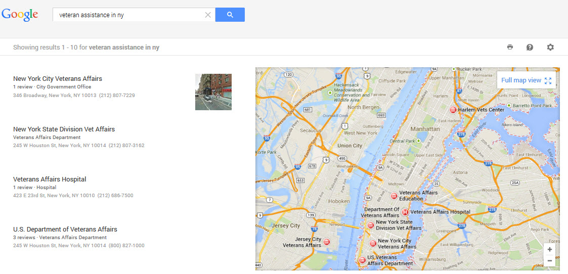Click the blue search magnifier button
This screenshot has height=274, width=568.
click(230, 15)
